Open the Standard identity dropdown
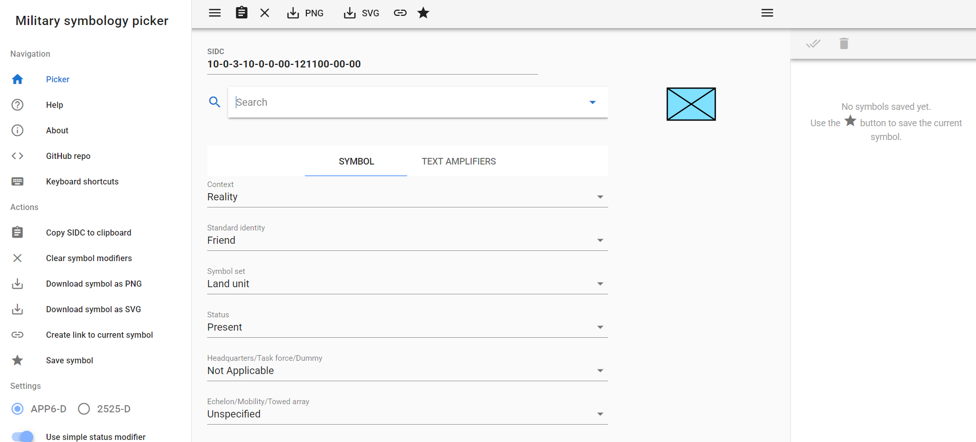 (407, 240)
